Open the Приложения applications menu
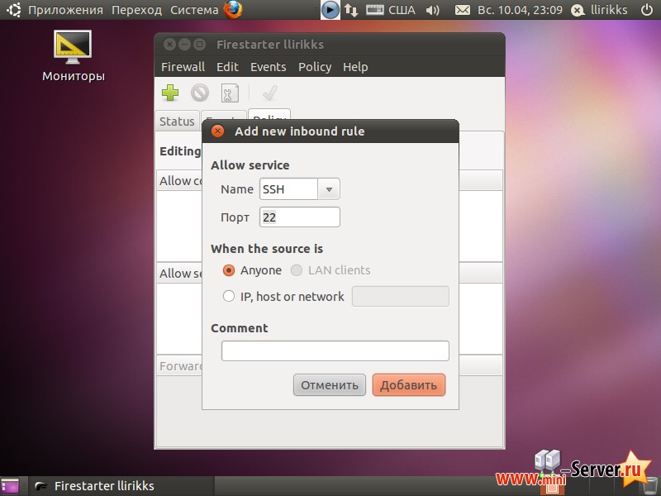The image size is (661, 496). [x=65, y=10]
